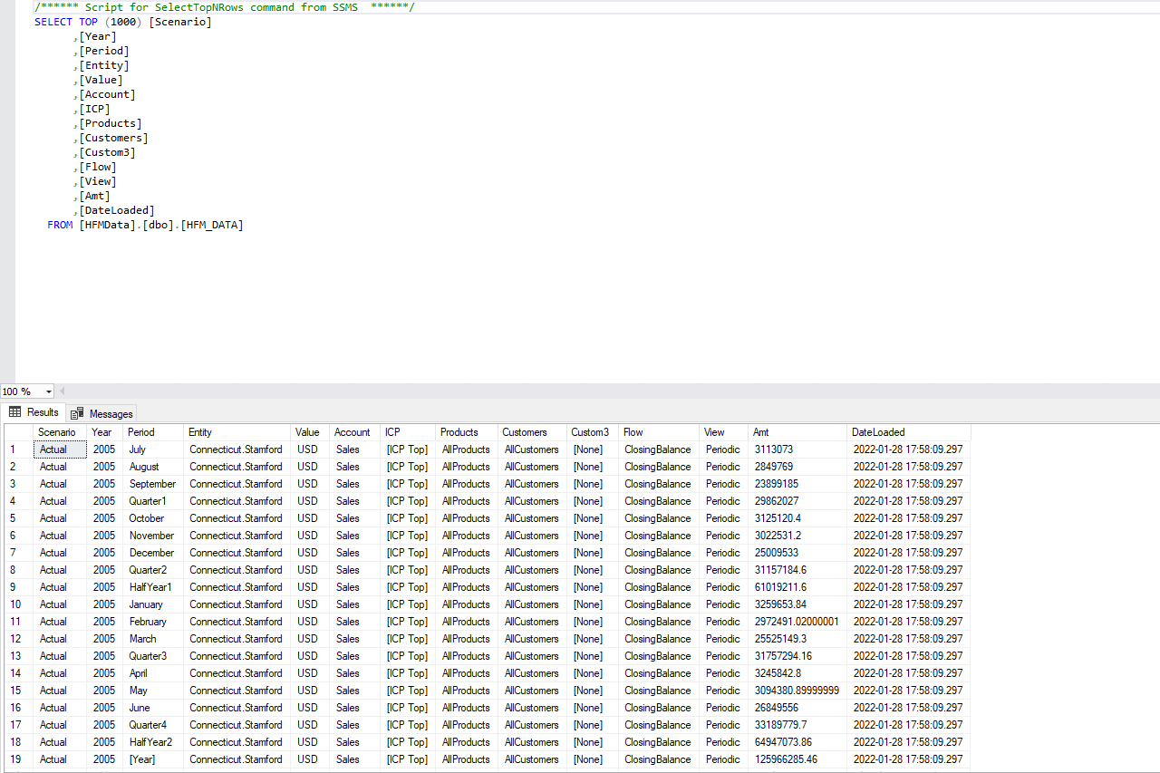
Task: Select row 5 using its row number header
Action: tap(14, 517)
